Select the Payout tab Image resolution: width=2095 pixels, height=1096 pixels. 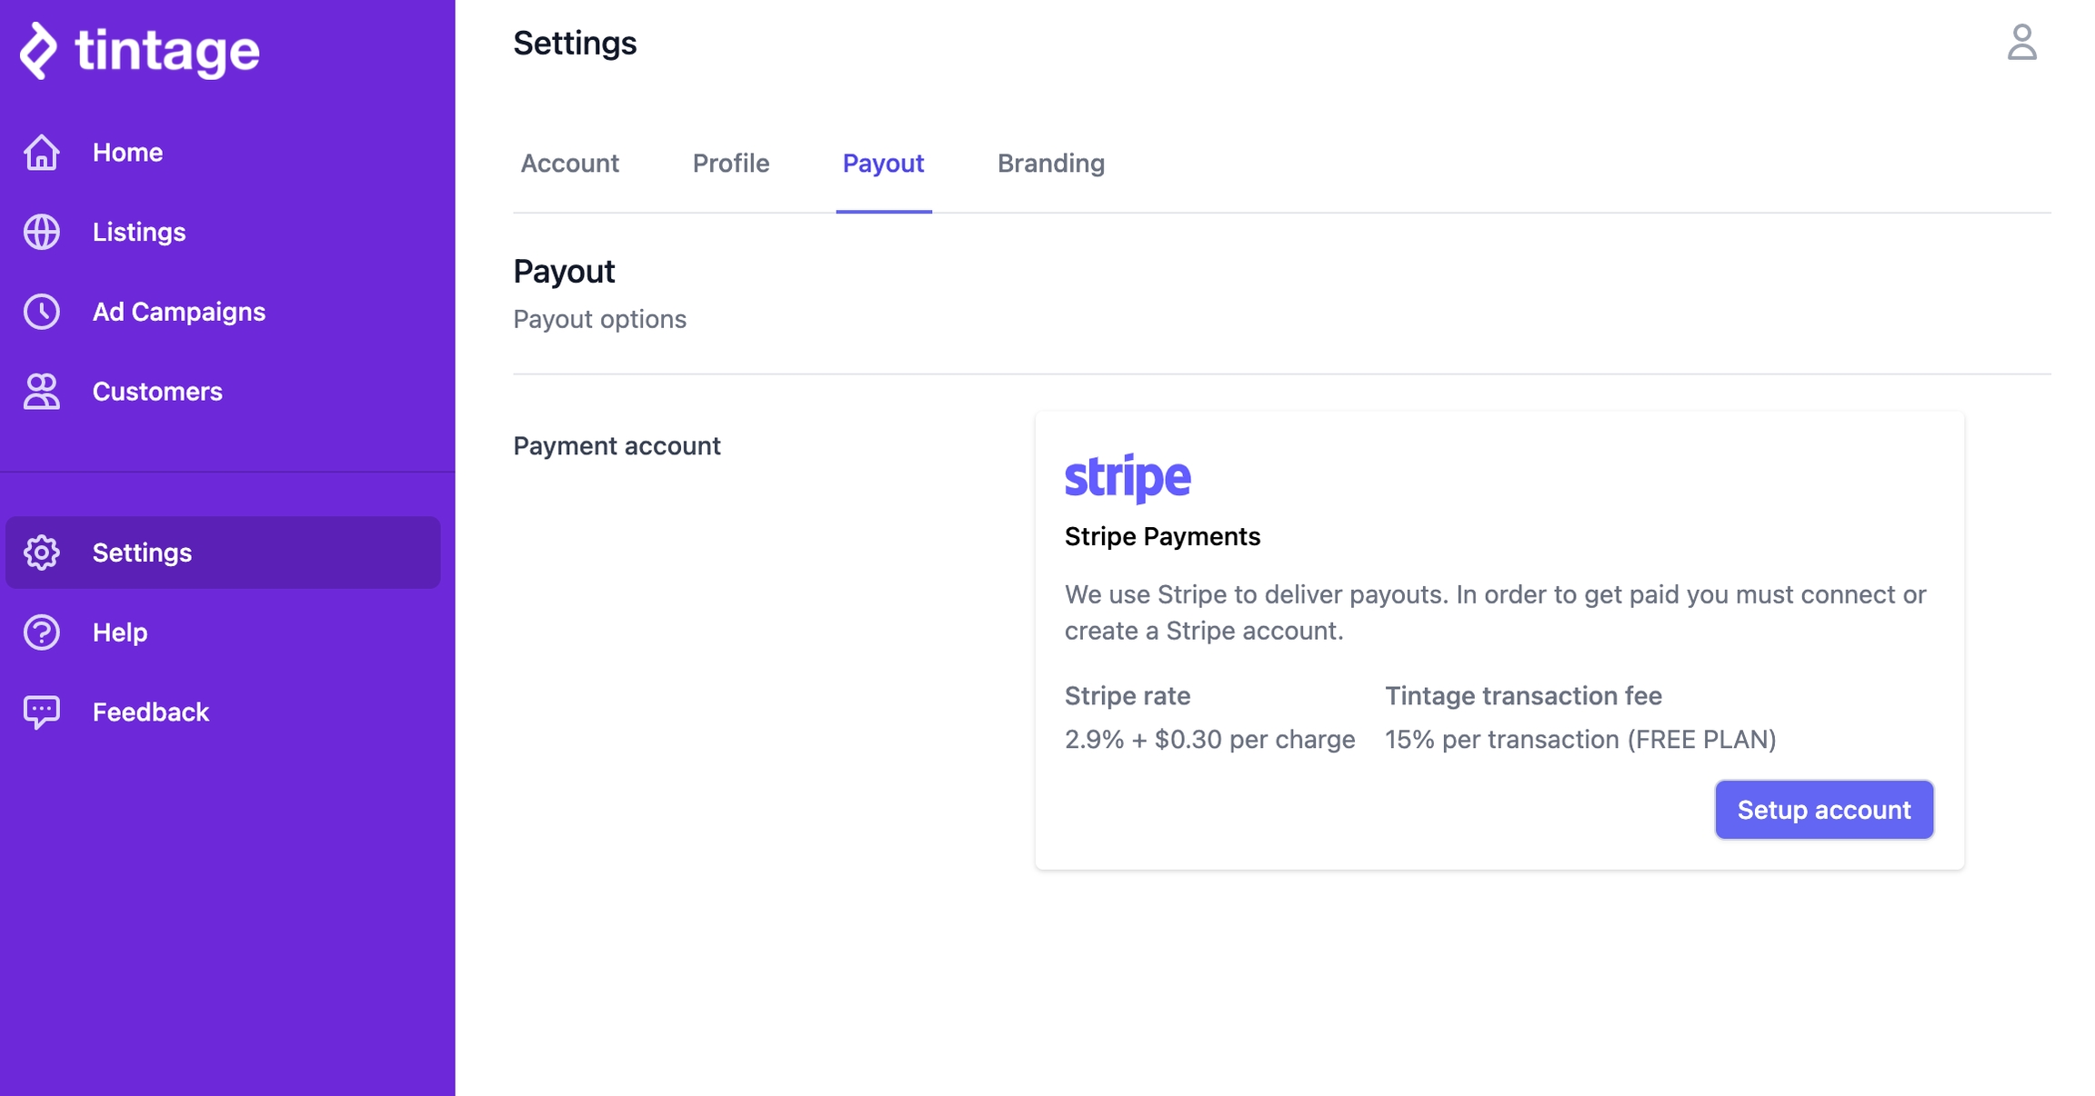[883, 164]
